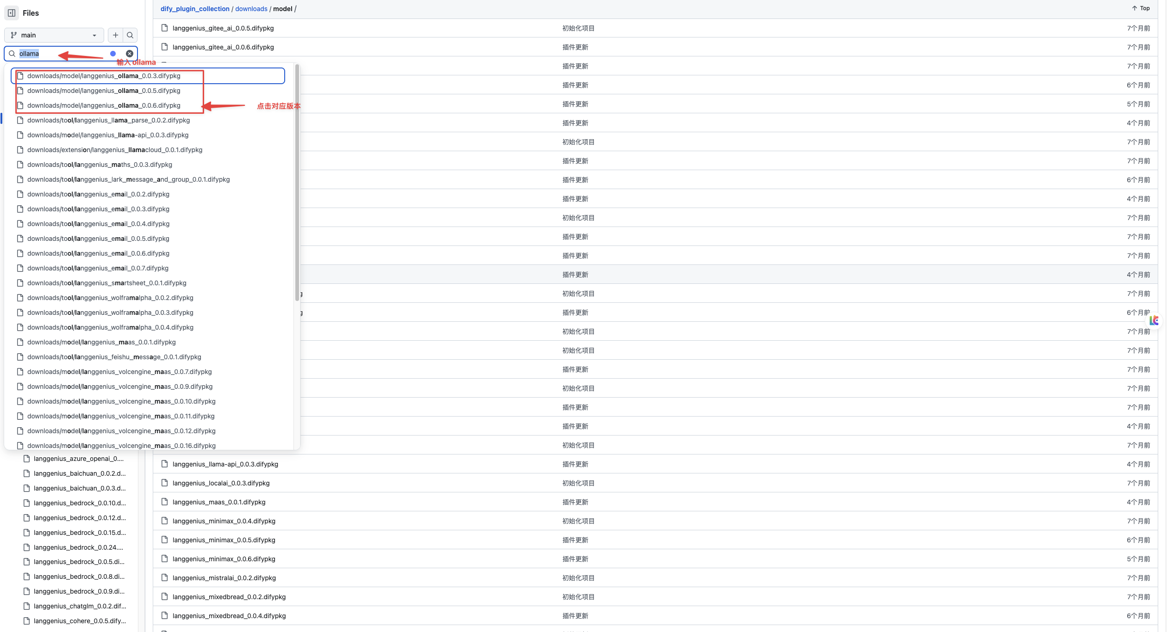
Task: Clear the ollama search field
Action: pos(130,54)
